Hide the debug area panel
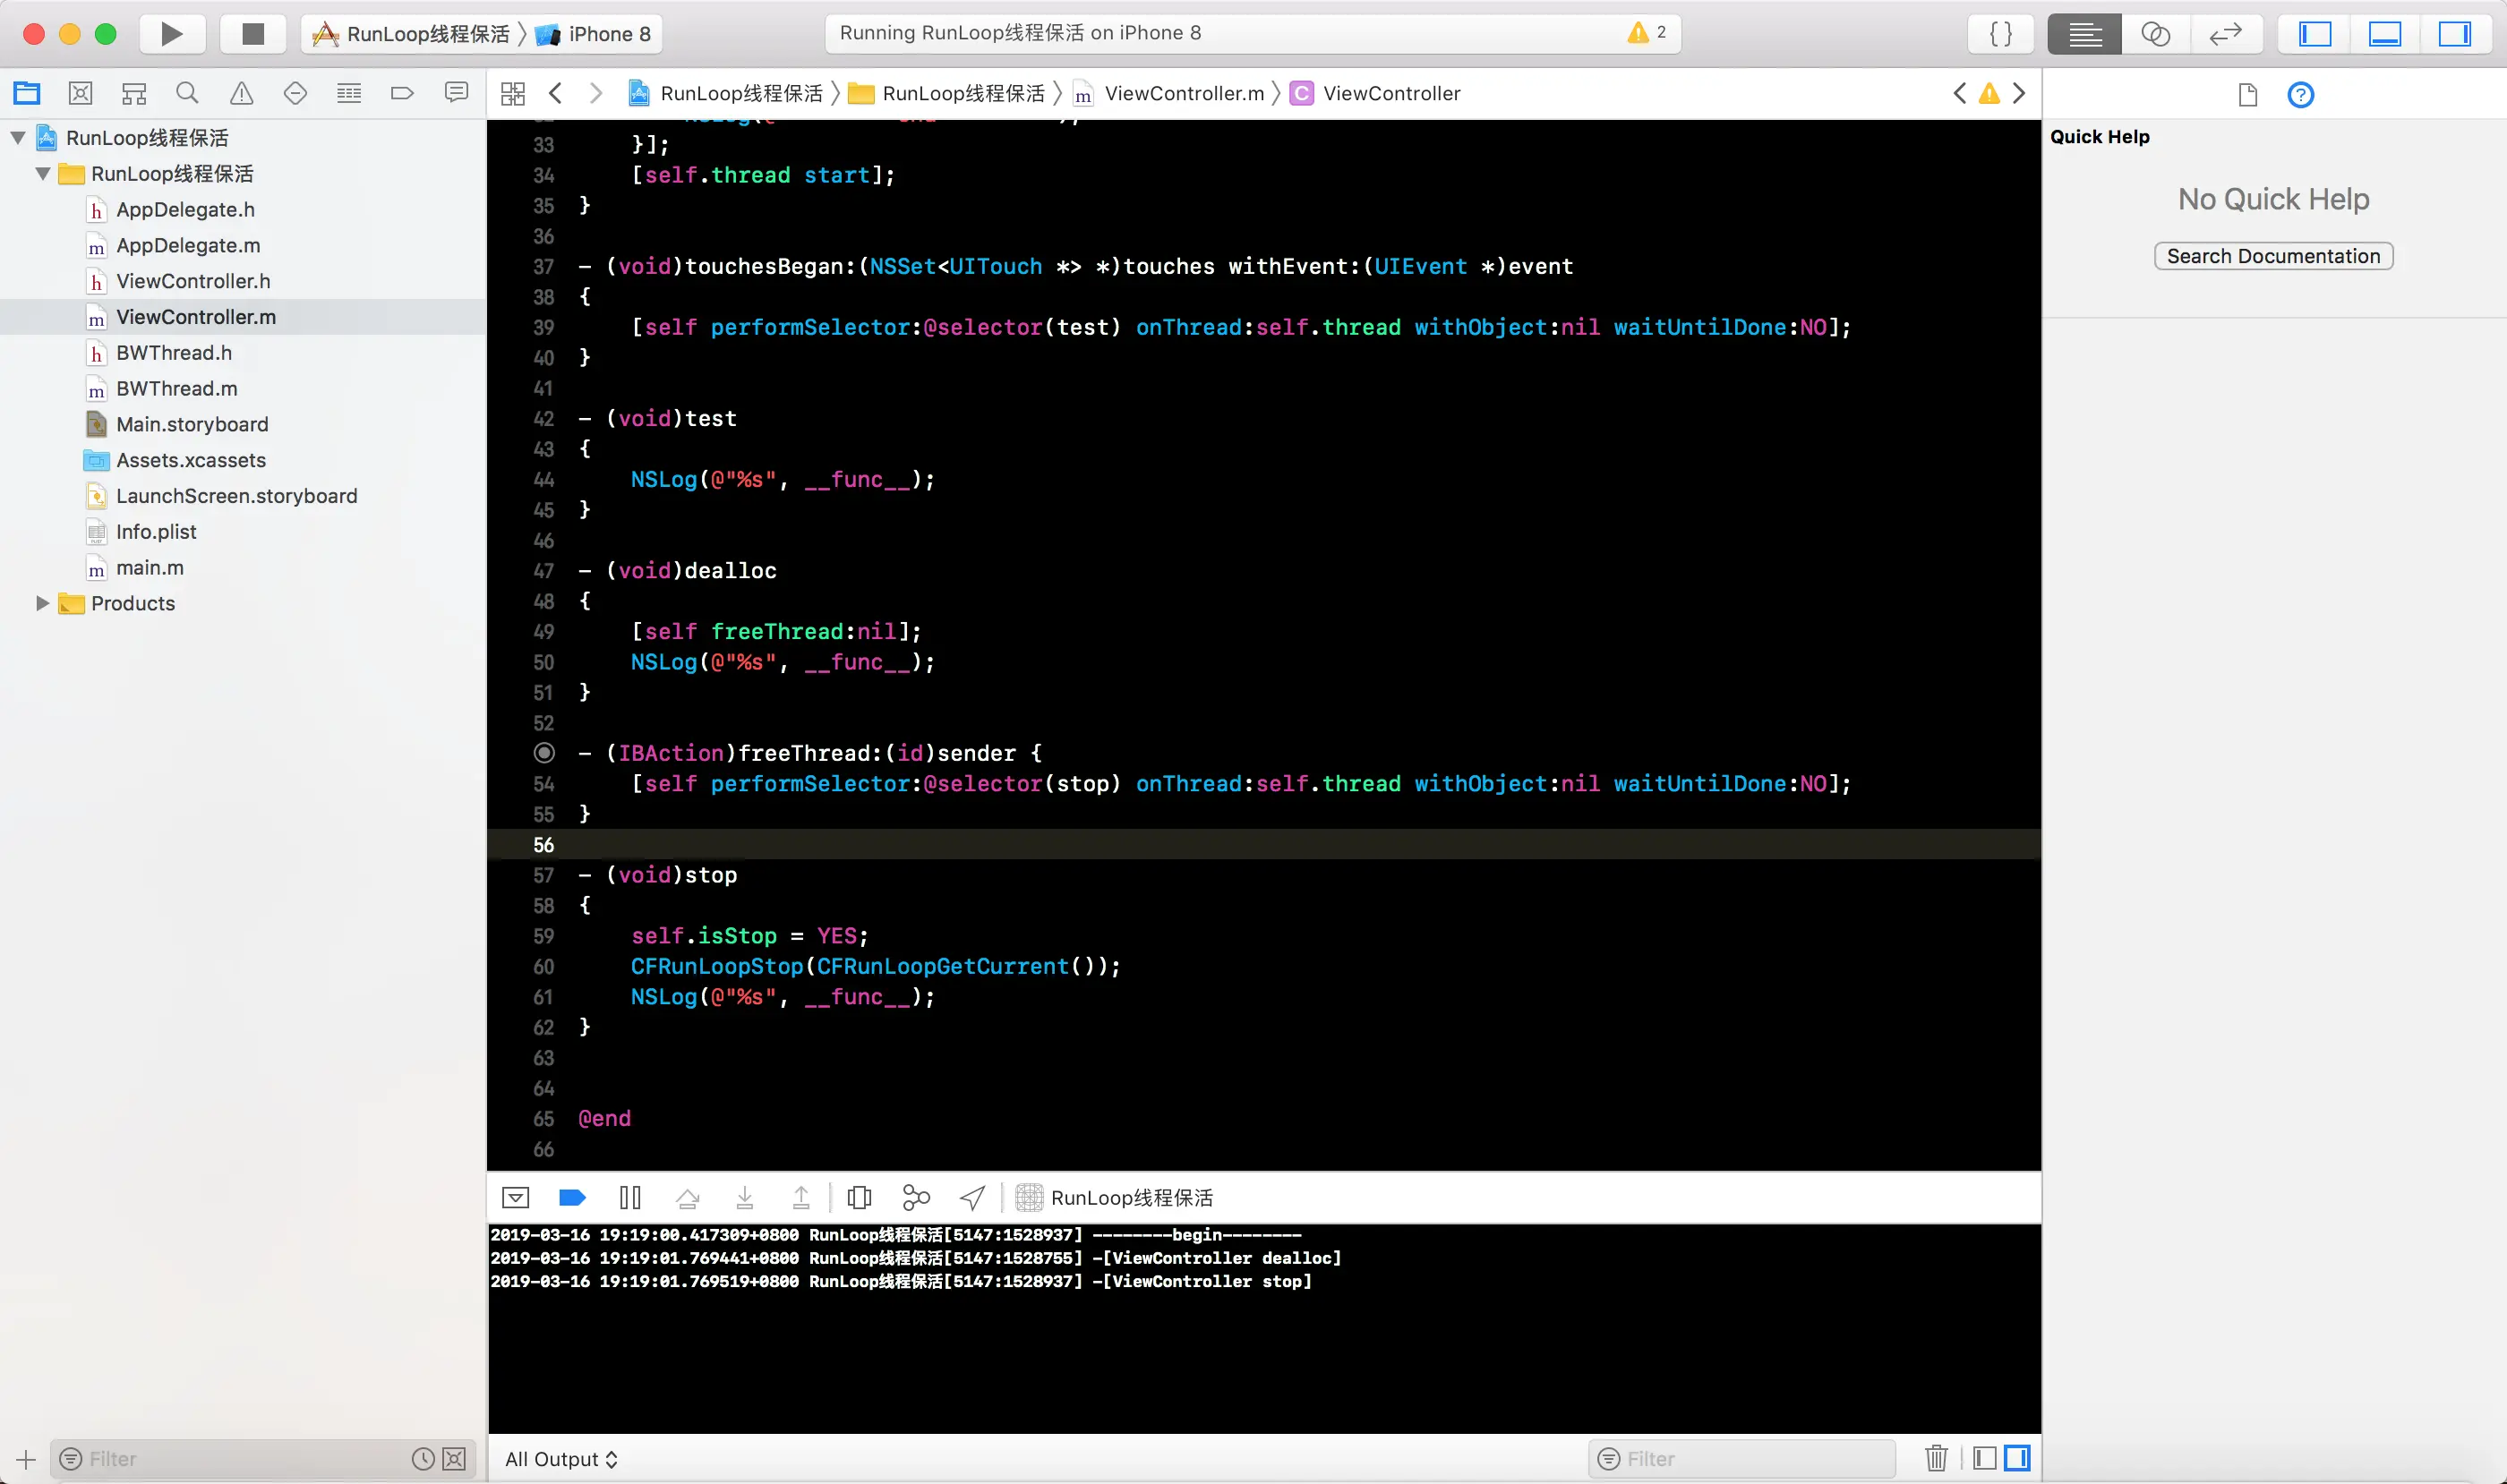Screen dimensions: 2507x1484 [515, 1197]
